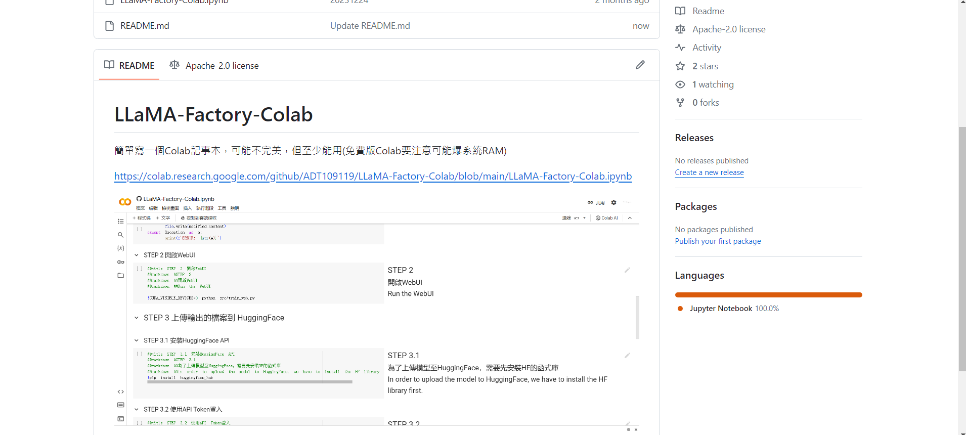The image size is (966, 435).
Task: Click the Colab code snippets icon
Action: pyautogui.click(x=120, y=391)
